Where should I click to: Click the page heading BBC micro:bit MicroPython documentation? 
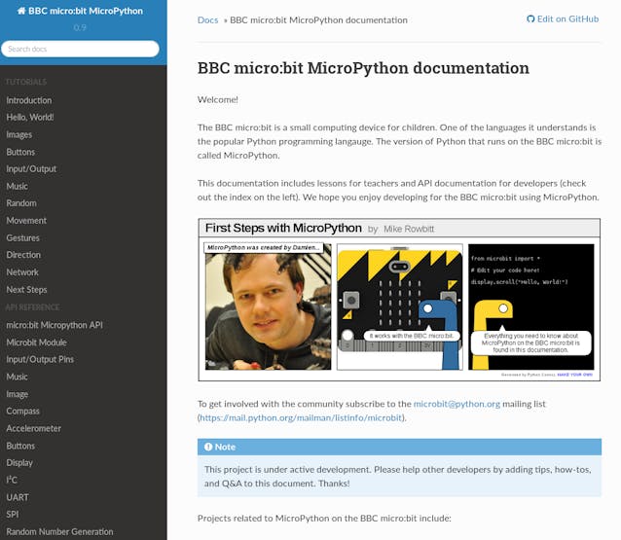[x=363, y=68]
